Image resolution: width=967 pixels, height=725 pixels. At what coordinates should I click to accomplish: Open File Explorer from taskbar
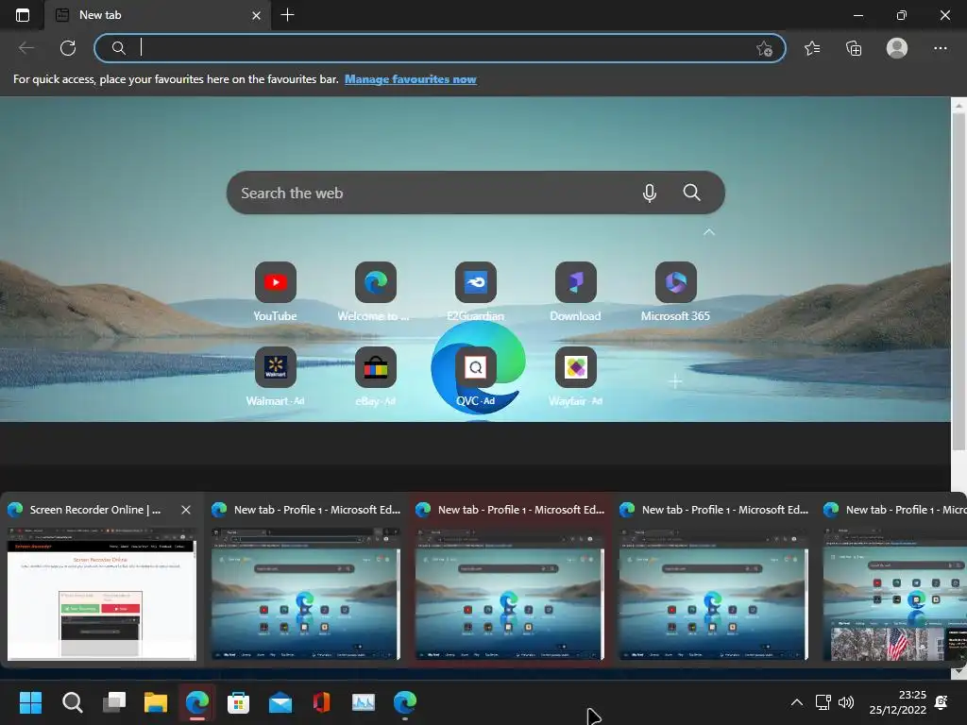point(156,702)
